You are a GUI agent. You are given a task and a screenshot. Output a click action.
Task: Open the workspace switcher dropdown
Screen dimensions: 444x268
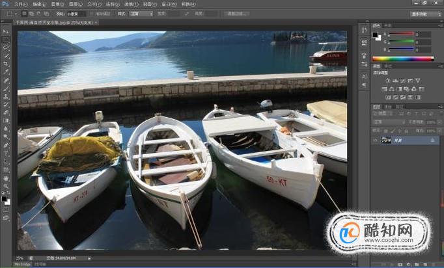[x=426, y=14]
